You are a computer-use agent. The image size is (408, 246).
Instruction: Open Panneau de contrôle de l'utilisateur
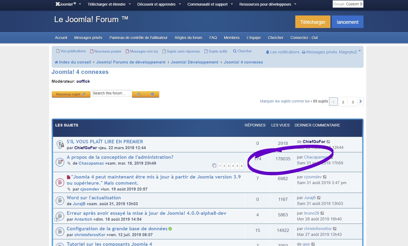(x=139, y=38)
